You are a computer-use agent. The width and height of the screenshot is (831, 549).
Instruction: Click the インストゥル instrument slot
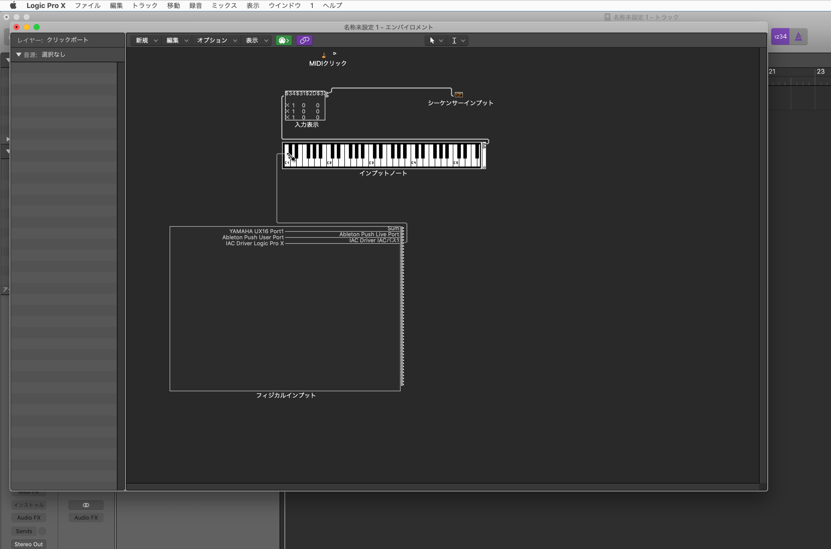pos(29,505)
